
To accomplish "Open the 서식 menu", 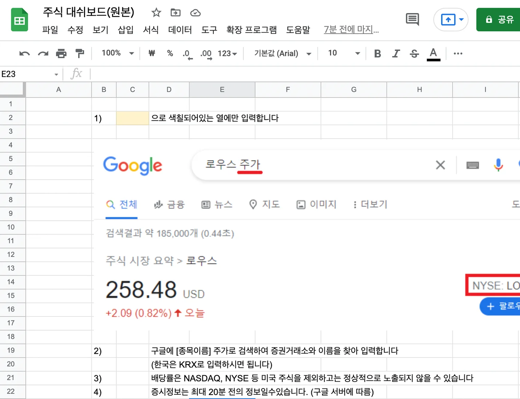I will pos(151,30).
